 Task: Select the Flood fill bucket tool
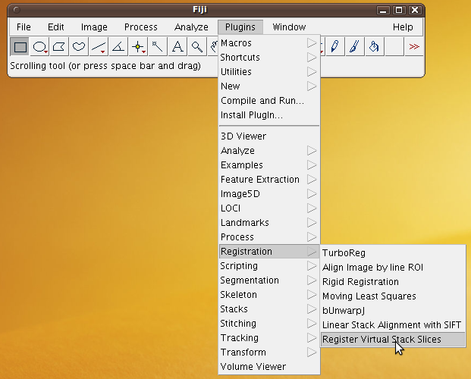click(374, 46)
